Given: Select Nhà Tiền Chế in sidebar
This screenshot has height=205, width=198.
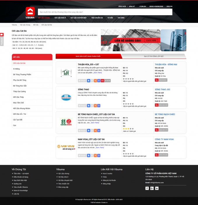Looking at the screenshot, I should [32, 103].
